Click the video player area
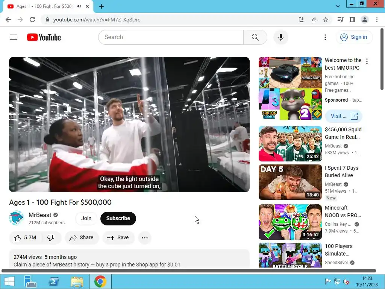Image resolution: width=385 pixels, height=289 pixels. click(x=129, y=124)
